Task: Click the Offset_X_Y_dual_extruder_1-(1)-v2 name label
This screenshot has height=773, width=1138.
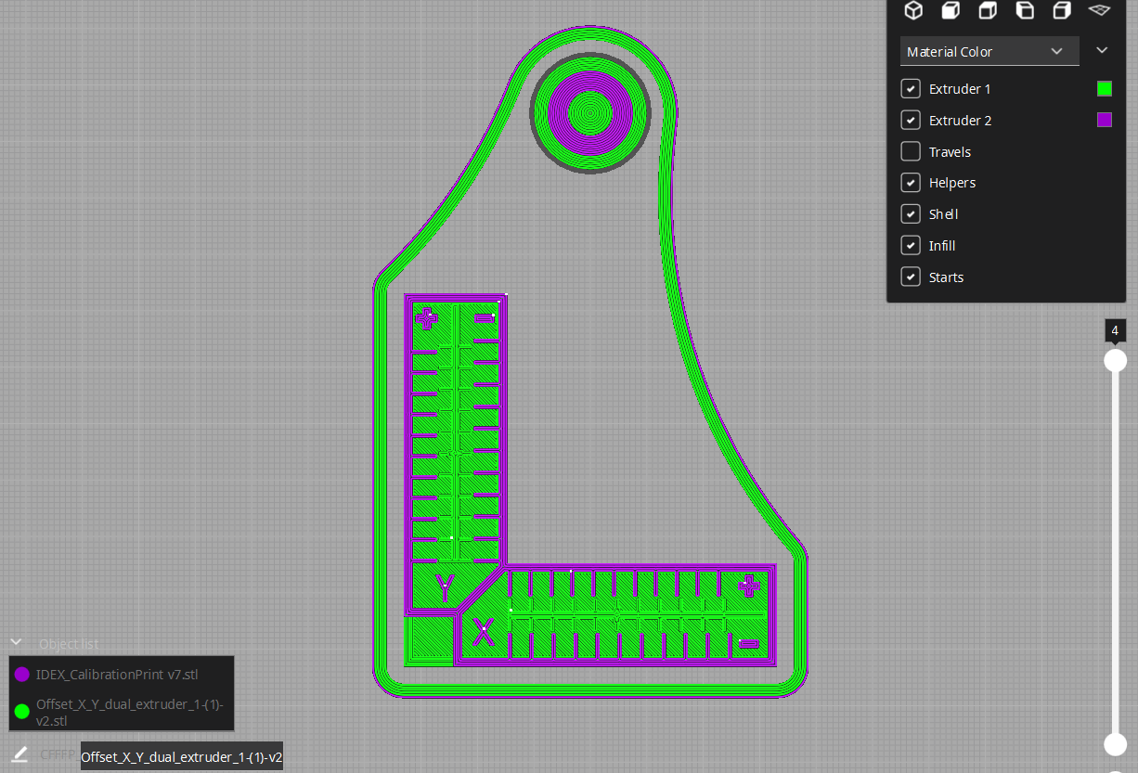Action: pyautogui.click(x=181, y=756)
